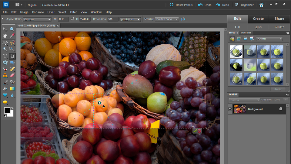Open the layer Opacity dropdown arrow
The width and height of the screenshot is (291, 164).
click(x=286, y=100)
